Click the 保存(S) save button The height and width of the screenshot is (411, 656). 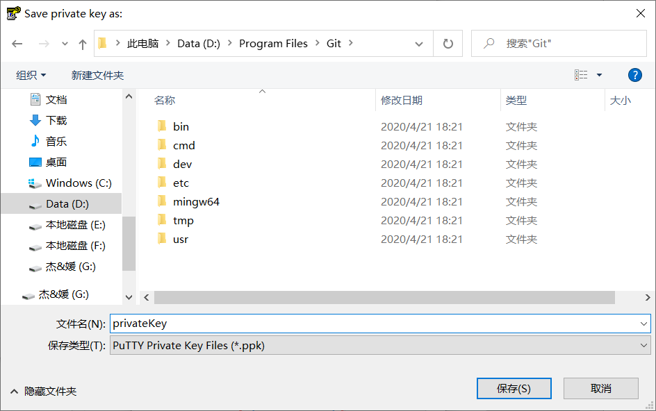(x=514, y=388)
